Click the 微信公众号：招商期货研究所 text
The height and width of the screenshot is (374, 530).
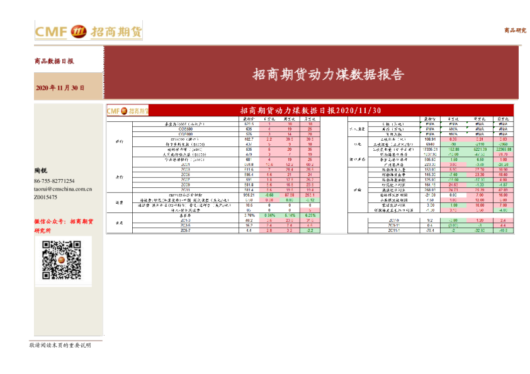(x=63, y=226)
